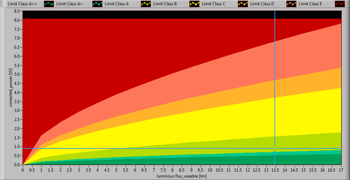Click the y-axis maximum value 8.5
Viewport: 350px width, 180px height.
(x=17, y=11)
